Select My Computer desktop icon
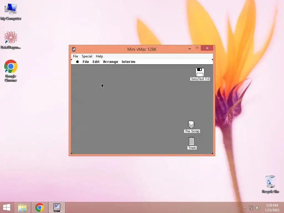Viewport: 284px width, 213px height. tap(11, 11)
